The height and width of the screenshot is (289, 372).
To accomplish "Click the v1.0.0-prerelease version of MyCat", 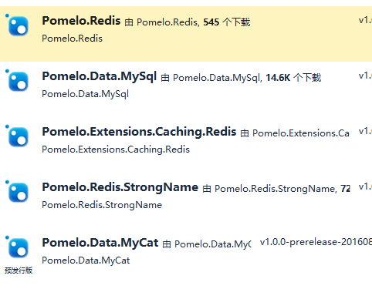I will [316, 242].
